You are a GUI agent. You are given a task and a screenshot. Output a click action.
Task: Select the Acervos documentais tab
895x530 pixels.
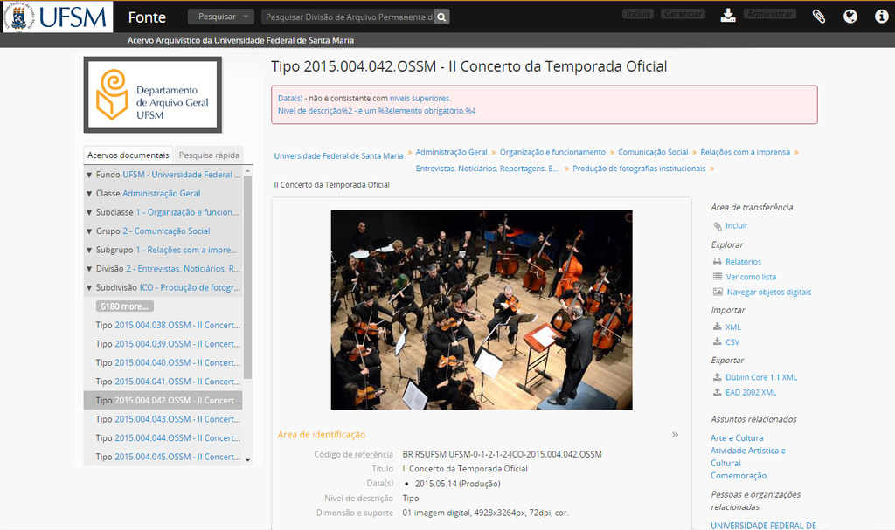[128, 155]
